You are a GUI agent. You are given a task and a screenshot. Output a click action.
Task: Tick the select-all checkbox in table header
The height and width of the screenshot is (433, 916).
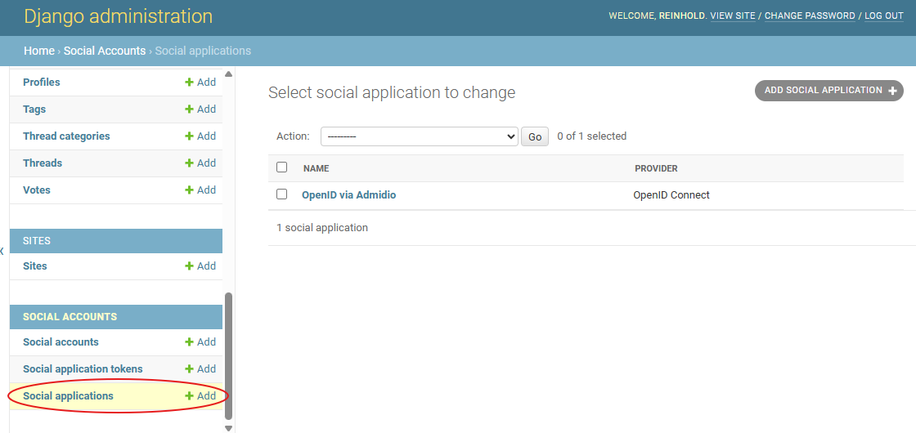[x=282, y=167]
